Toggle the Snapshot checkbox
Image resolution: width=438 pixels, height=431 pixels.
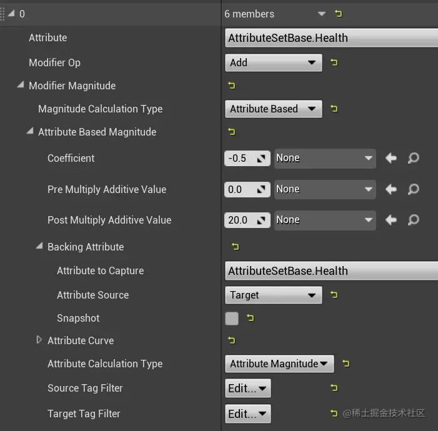tap(232, 319)
